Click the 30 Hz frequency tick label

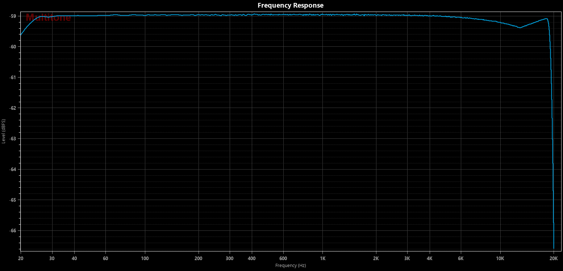[x=52, y=258]
